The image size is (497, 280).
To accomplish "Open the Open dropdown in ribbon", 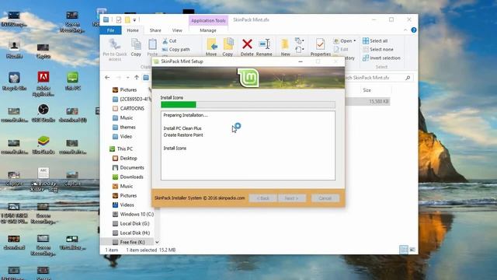I will [x=345, y=41].
